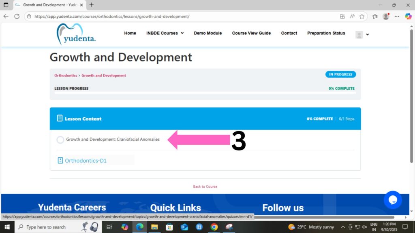Click the Lesson Content document icon
Screen dimensions: 415x233
[60, 119]
